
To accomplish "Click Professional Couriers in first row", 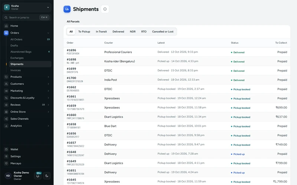I will tap(118, 52).
